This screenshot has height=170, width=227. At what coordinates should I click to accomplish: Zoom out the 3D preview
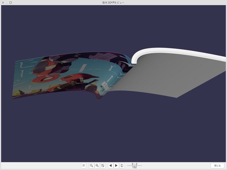tap(91, 166)
